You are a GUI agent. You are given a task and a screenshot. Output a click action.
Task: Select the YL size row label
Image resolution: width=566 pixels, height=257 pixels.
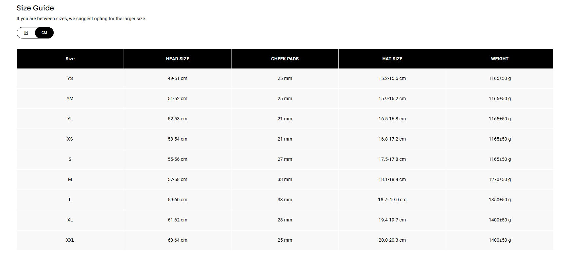[70, 119]
